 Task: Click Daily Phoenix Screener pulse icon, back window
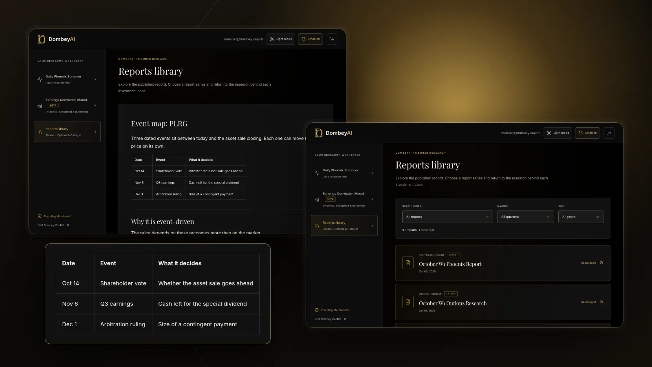(x=40, y=80)
